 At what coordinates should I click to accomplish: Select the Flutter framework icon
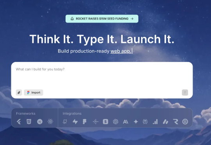[x=19, y=122]
